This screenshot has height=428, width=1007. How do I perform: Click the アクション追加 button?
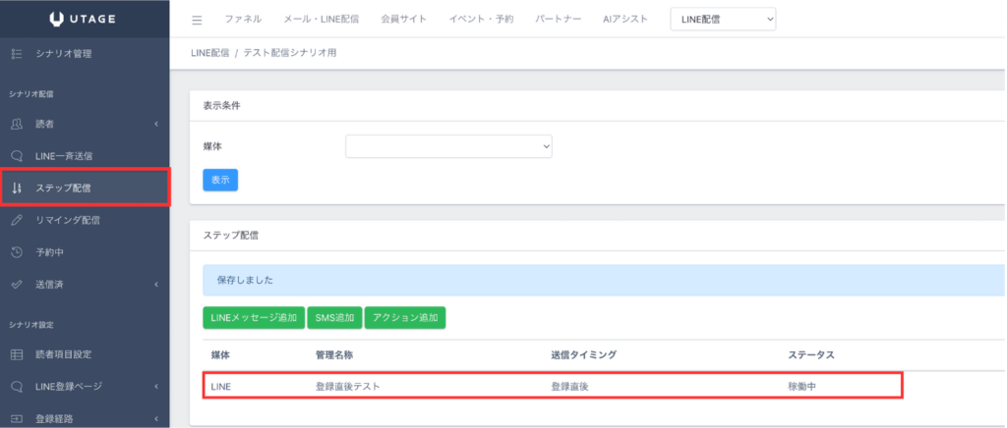(405, 318)
